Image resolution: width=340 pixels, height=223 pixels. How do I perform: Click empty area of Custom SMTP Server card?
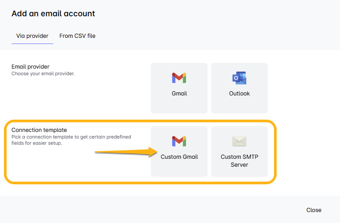coord(239,172)
